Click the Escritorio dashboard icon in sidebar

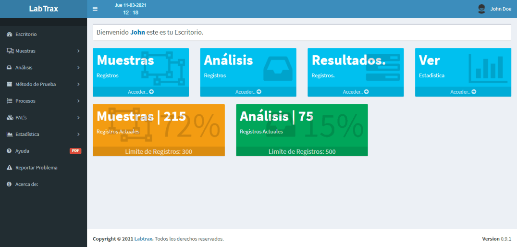coord(9,35)
